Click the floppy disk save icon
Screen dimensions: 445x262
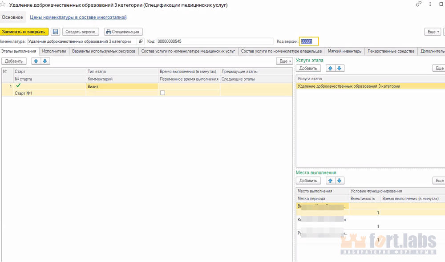[x=55, y=32]
